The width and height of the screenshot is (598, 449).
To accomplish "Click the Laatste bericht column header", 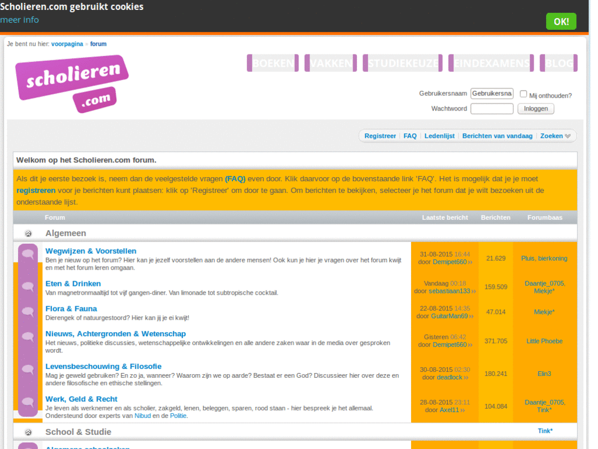I will click(x=444, y=217).
